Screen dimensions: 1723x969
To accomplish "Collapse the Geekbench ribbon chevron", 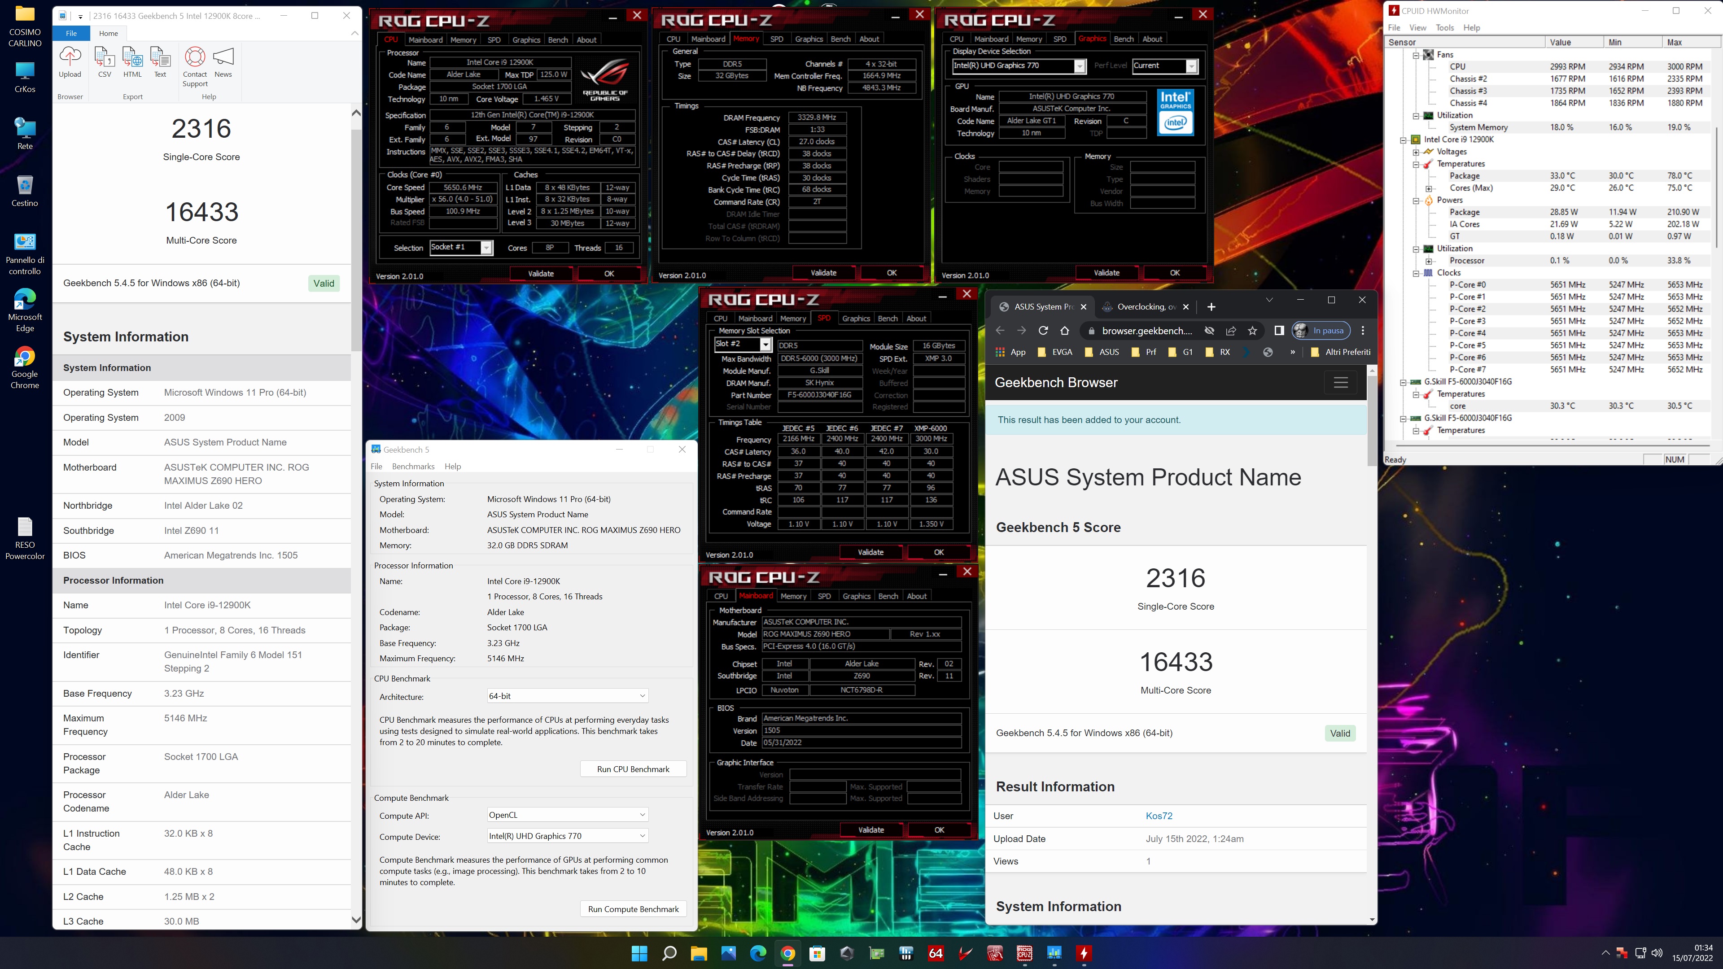I will (354, 33).
